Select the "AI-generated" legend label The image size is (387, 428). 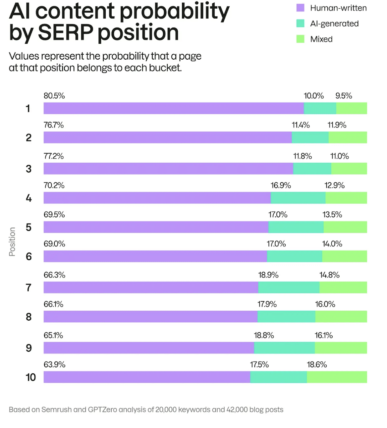click(x=334, y=24)
